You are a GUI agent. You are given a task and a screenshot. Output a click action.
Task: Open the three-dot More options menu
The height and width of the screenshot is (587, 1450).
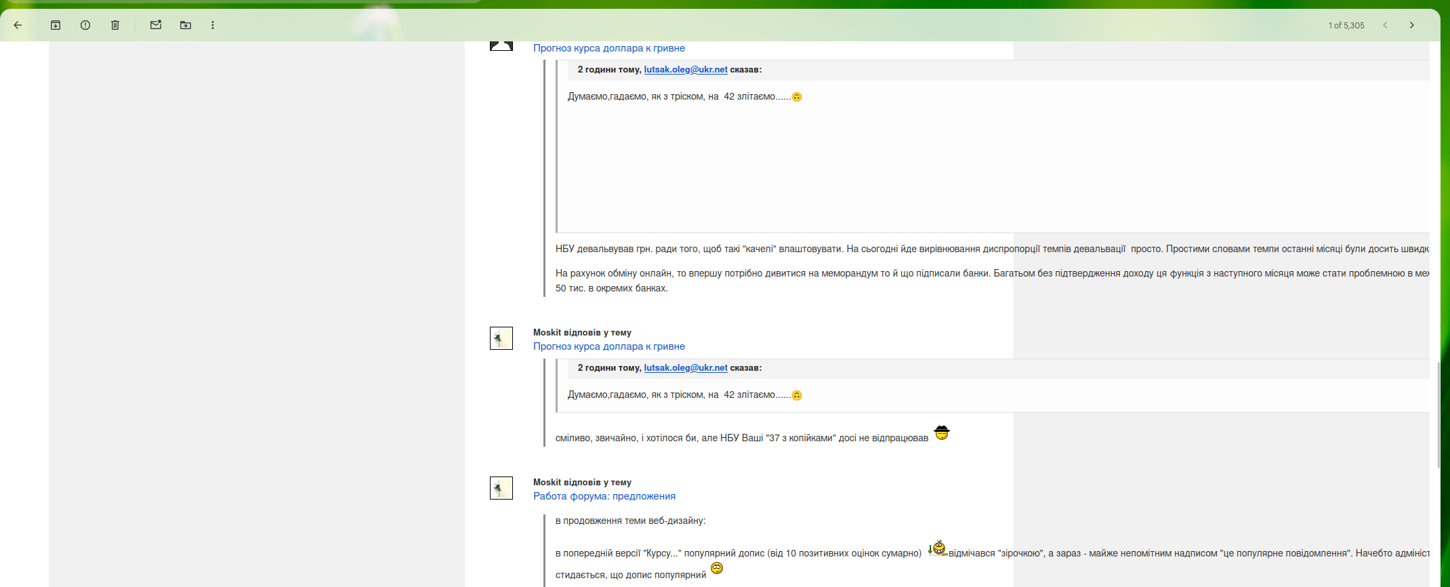click(213, 25)
